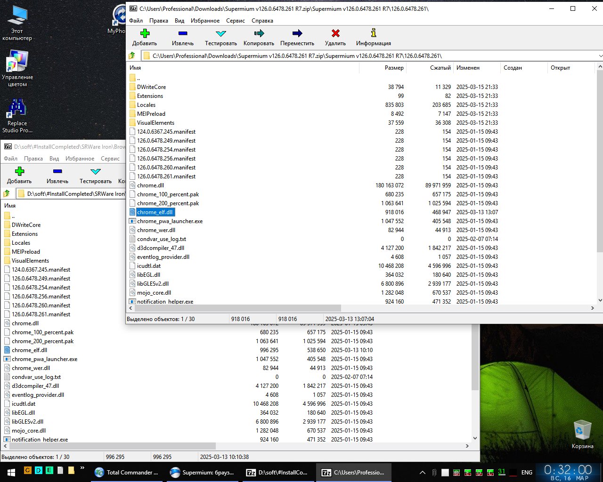The image size is (603, 482).
Task: Select Extensions folder in the back window
Action: point(24,234)
